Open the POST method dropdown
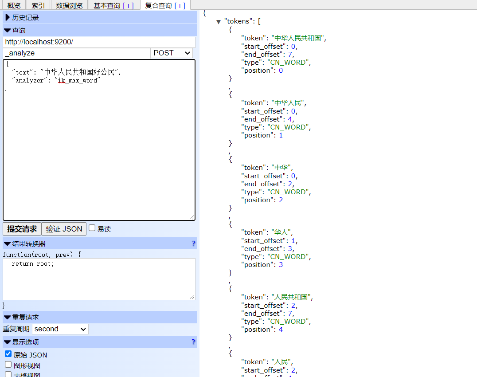The image size is (477, 377). (172, 53)
